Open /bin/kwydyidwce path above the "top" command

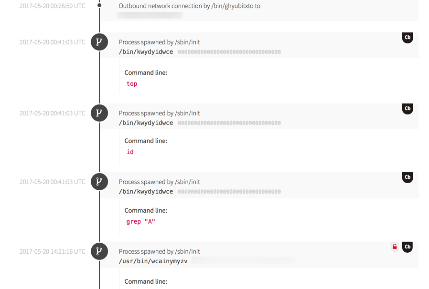point(146,52)
